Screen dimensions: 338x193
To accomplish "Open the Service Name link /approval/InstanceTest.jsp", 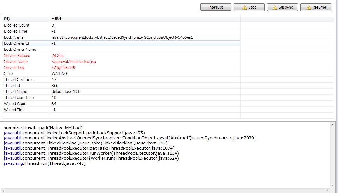I will (73, 61).
